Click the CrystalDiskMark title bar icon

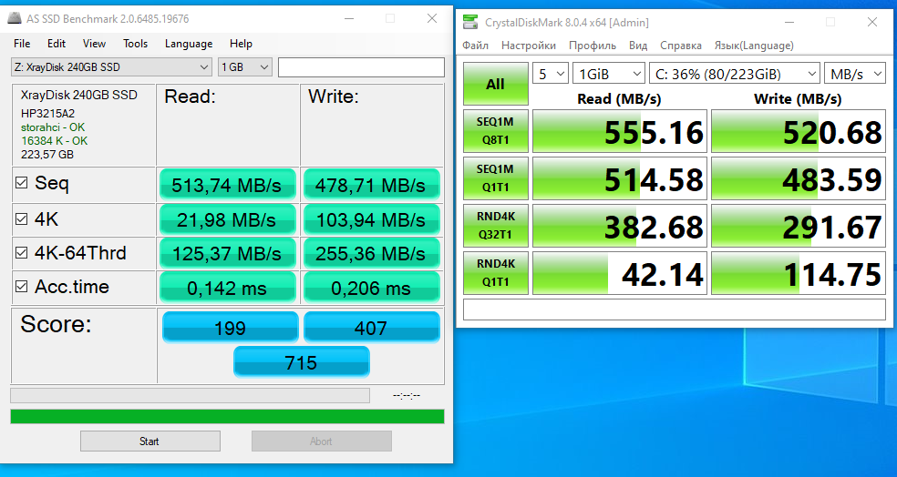(470, 22)
